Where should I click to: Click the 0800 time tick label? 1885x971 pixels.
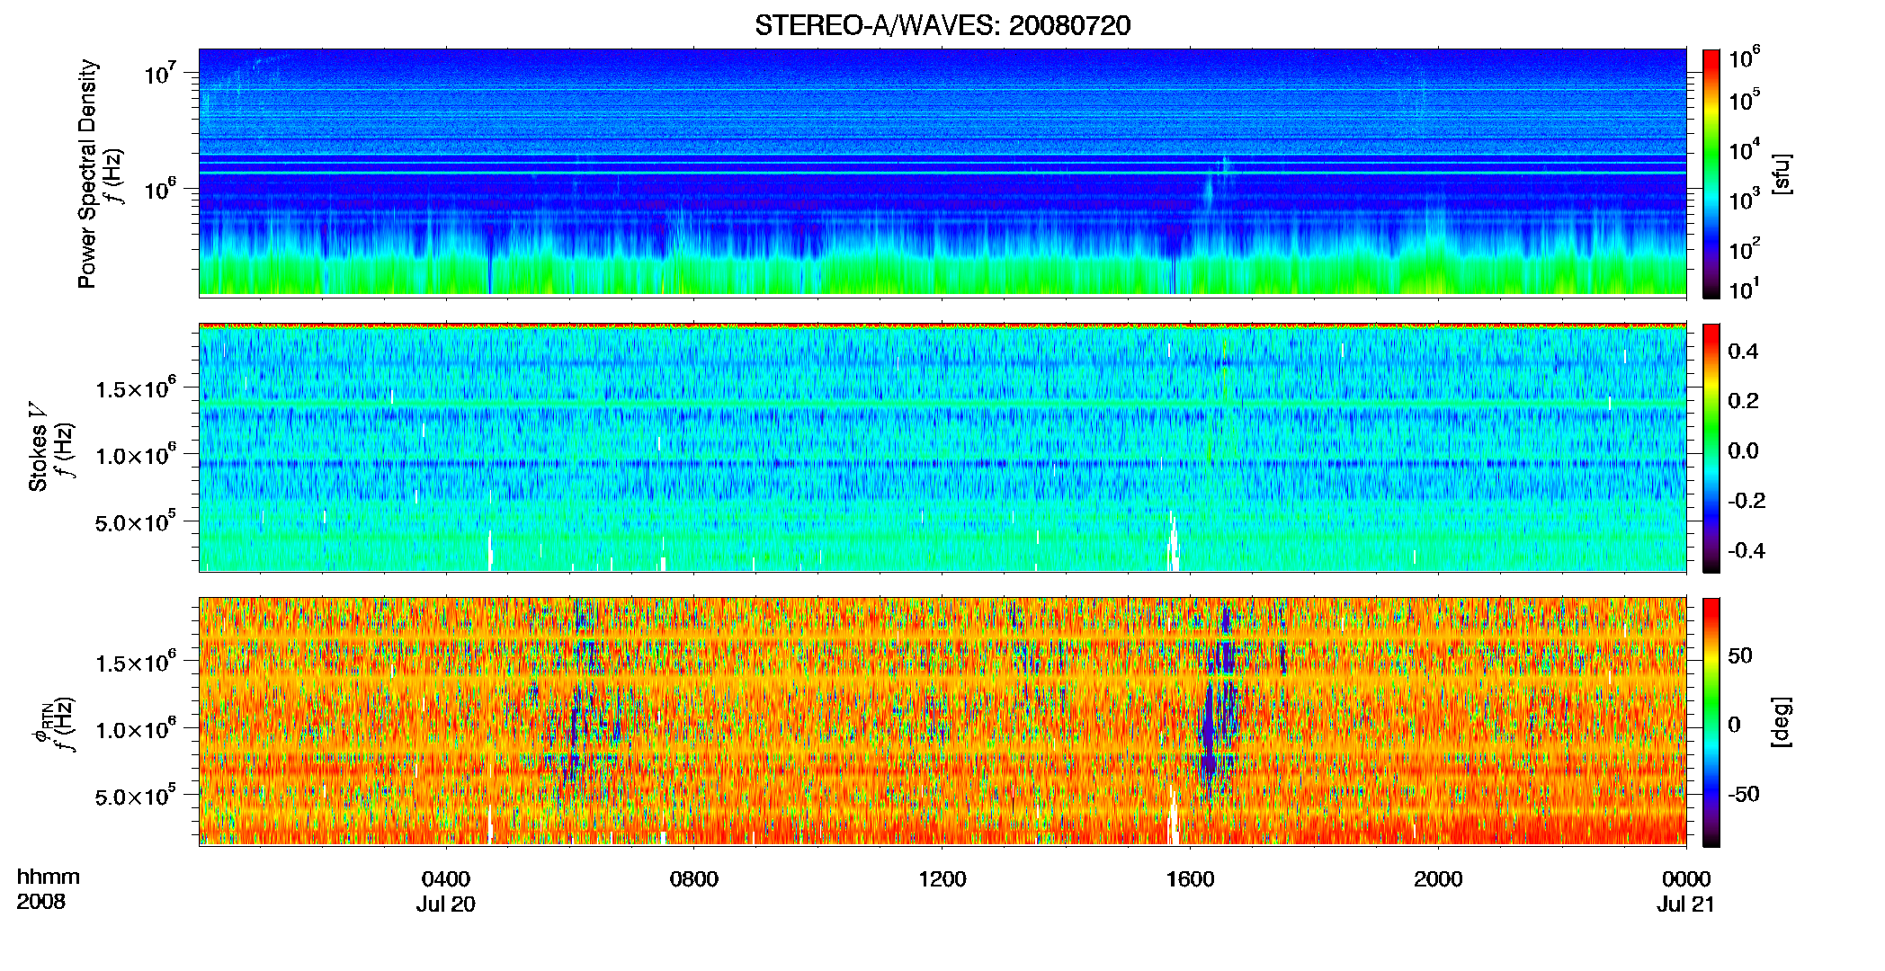[694, 879]
